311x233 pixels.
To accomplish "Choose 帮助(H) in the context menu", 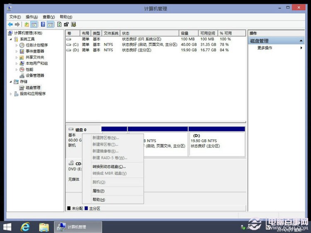I will pyautogui.click(x=113, y=199).
